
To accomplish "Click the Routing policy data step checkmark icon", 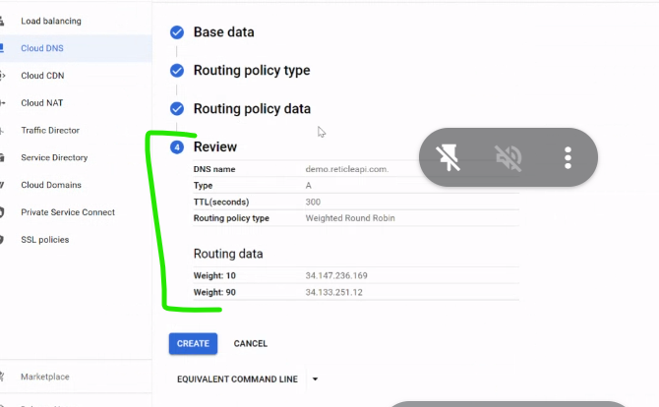I will tap(177, 109).
